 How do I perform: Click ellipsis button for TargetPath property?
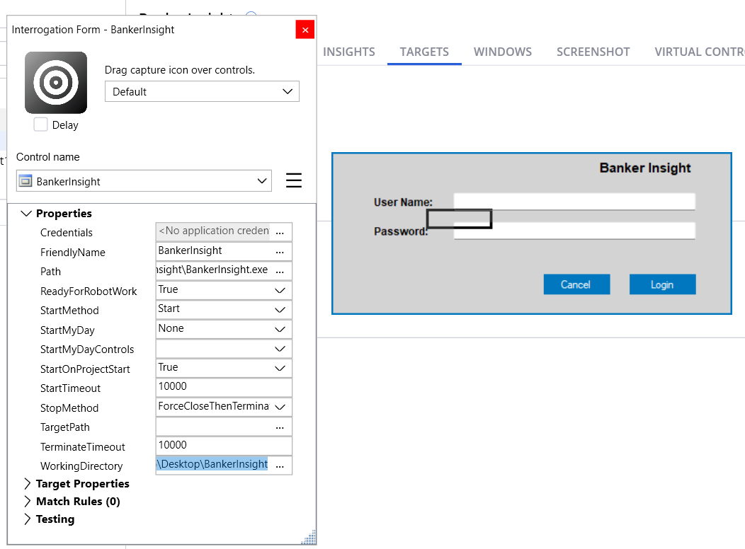(x=280, y=427)
